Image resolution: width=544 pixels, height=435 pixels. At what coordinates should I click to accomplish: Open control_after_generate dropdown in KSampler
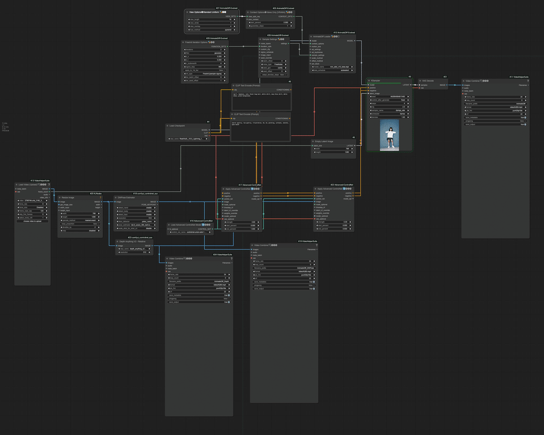click(389, 100)
